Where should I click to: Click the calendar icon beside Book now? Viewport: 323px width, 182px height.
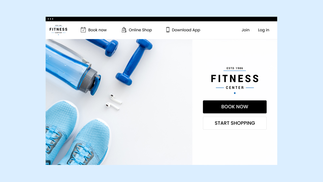(83, 30)
